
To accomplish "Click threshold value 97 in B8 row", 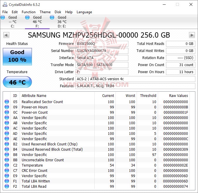I will (x=154, y=155).
